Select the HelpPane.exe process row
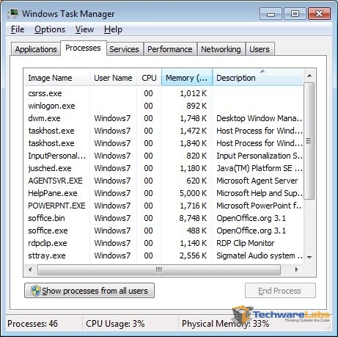 (164, 193)
